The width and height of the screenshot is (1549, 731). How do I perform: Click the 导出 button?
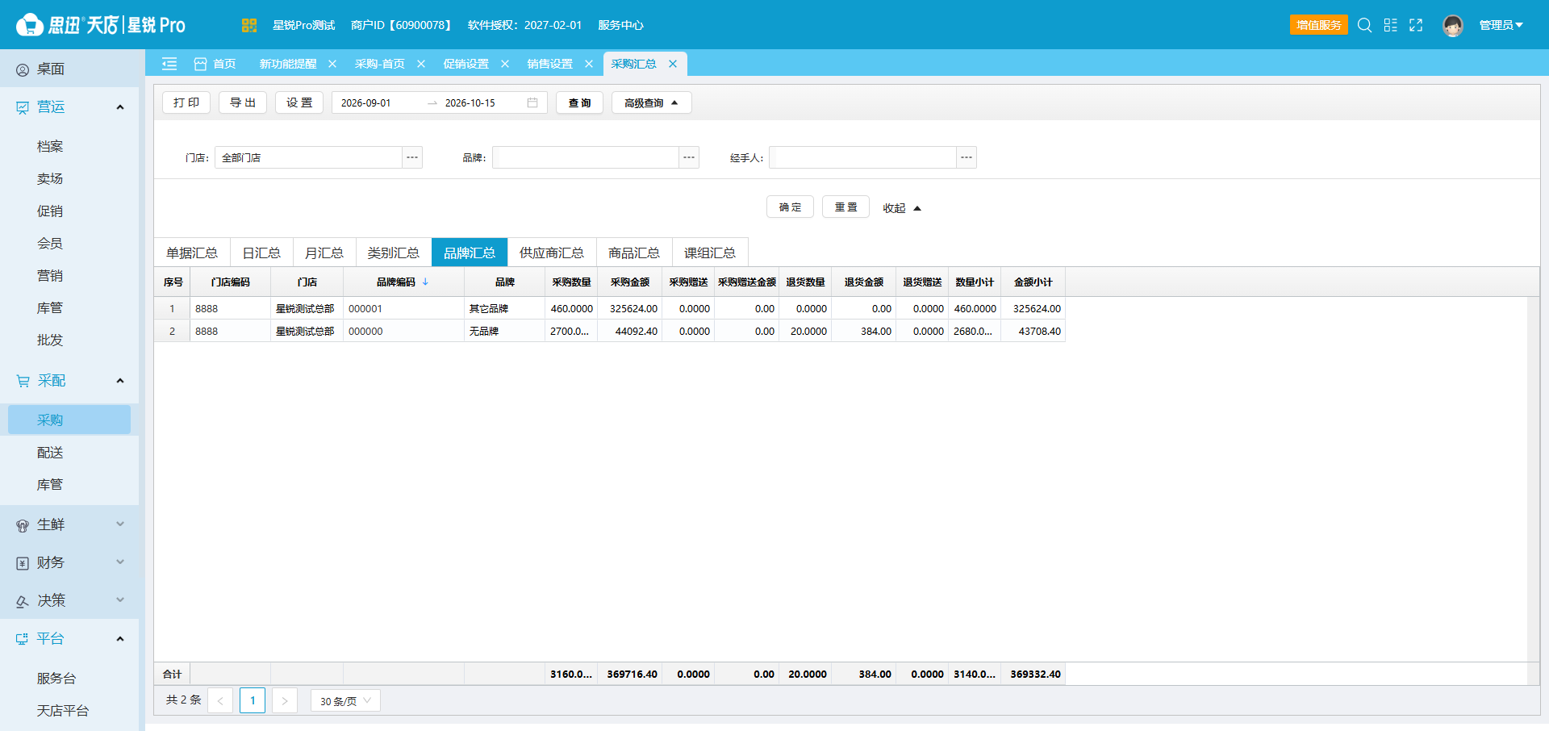tap(243, 102)
